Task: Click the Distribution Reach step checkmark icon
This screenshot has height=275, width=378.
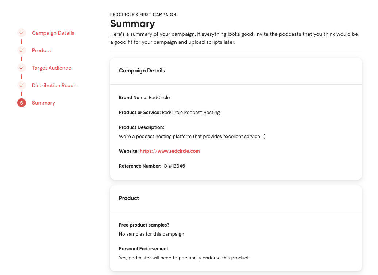Action: pyautogui.click(x=22, y=85)
